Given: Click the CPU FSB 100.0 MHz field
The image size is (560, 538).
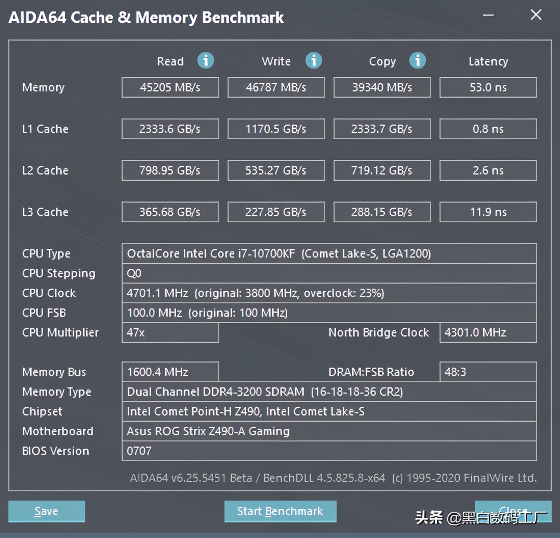Looking at the screenshot, I should pyautogui.click(x=329, y=313).
